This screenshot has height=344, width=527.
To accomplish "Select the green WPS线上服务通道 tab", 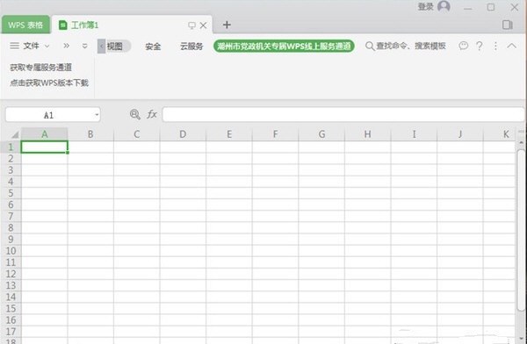I will pos(284,46).
